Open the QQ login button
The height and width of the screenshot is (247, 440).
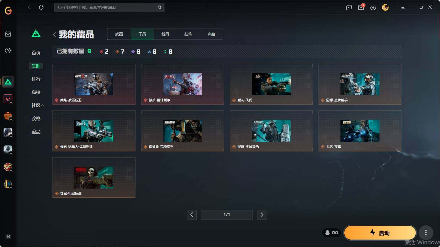(x=332, y=233)
